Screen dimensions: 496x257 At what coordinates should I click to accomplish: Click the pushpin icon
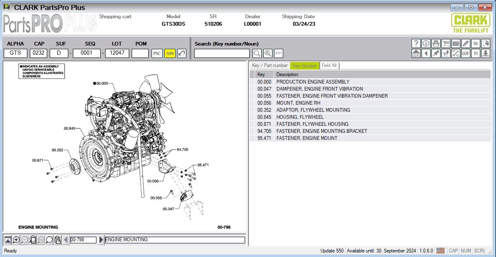436,53
